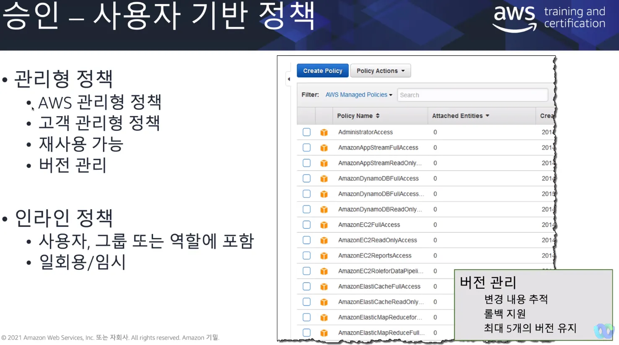Check the AmazonDynamoDBReadOnly row checkbox
Screen dimensions: 619x345
pyautogui.click(x=307, y=209)
